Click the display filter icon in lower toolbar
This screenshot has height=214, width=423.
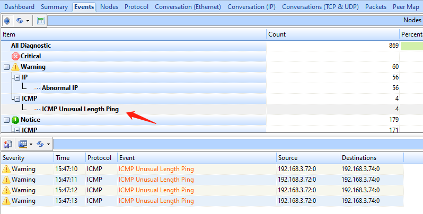click(x=22, y=144)
